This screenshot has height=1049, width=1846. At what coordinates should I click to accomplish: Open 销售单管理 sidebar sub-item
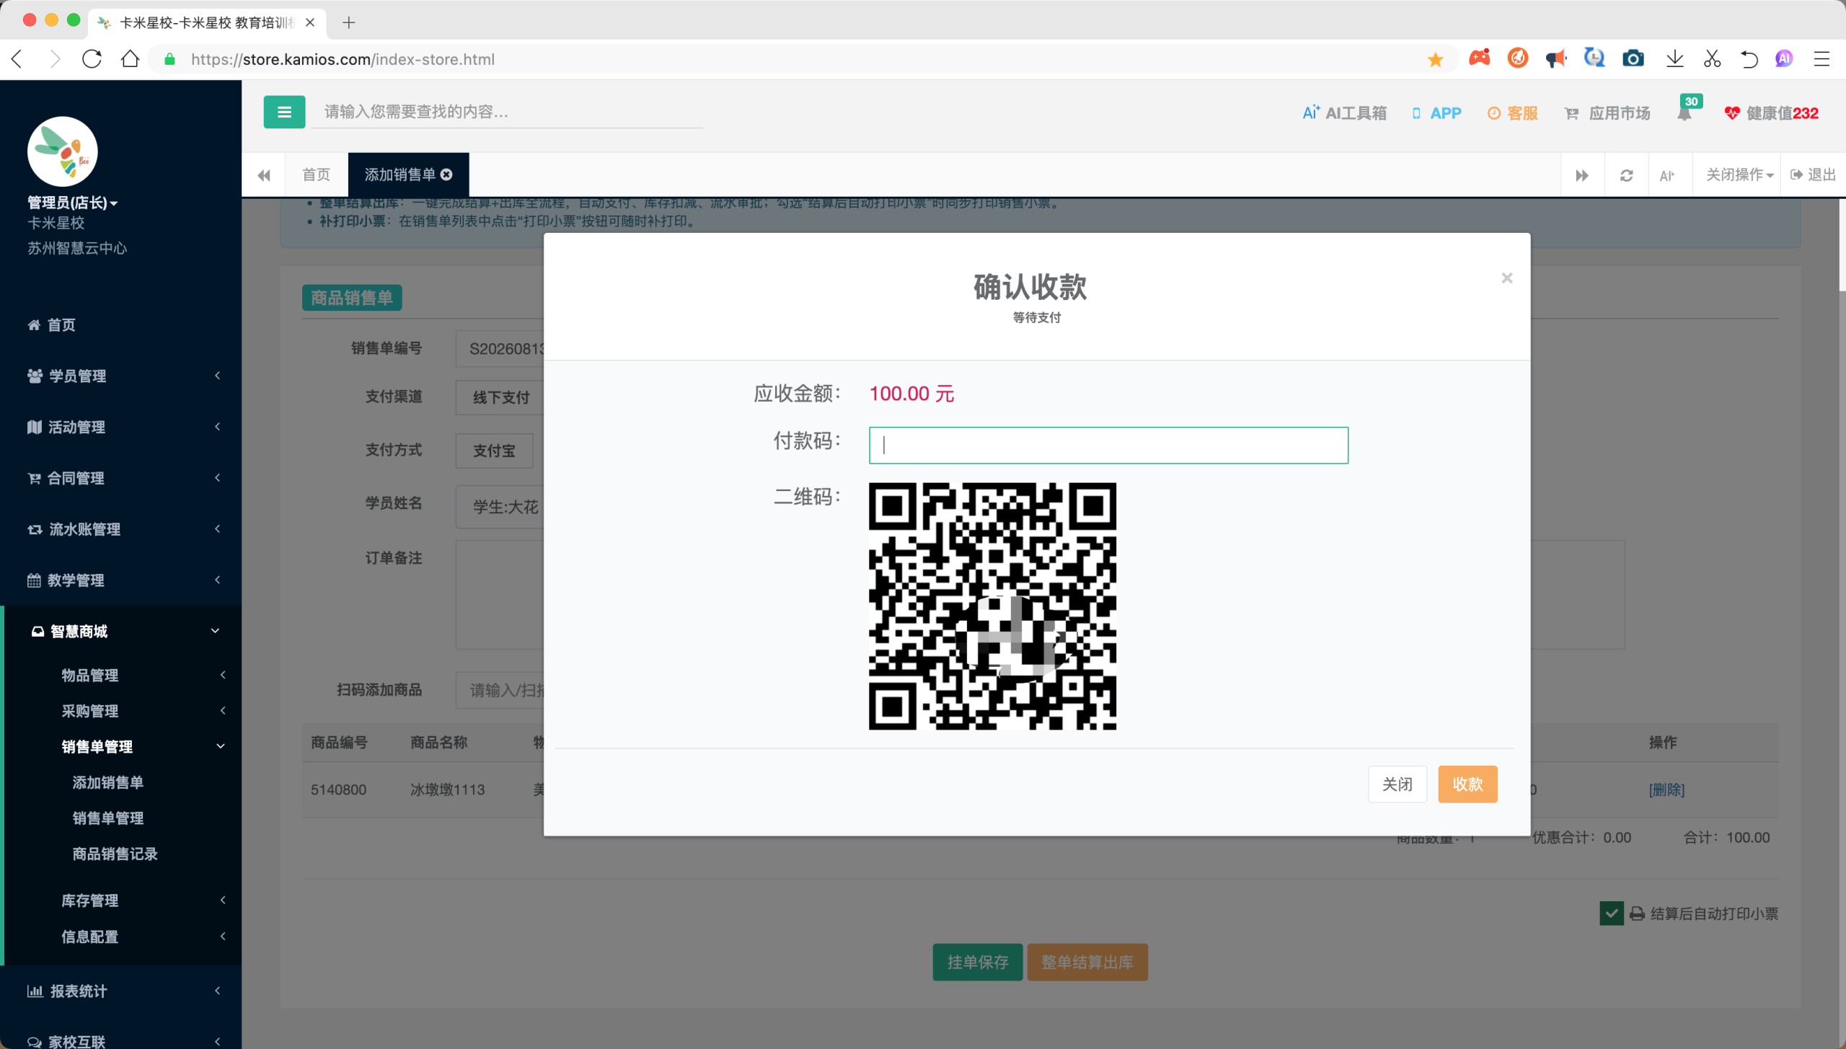click(107, 818)
